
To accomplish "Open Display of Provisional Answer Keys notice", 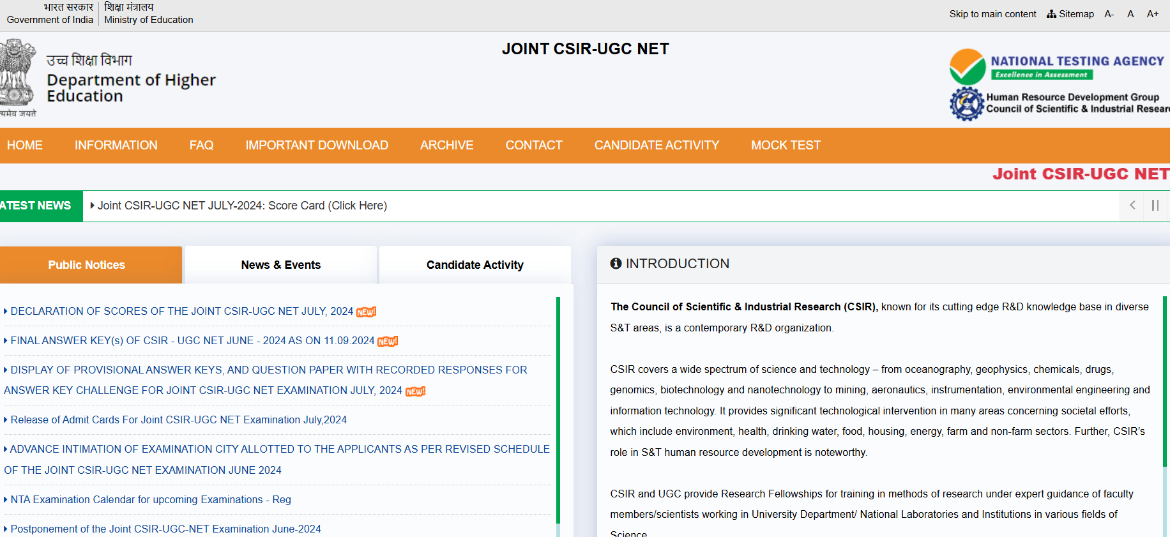I will tap(266, 380).
